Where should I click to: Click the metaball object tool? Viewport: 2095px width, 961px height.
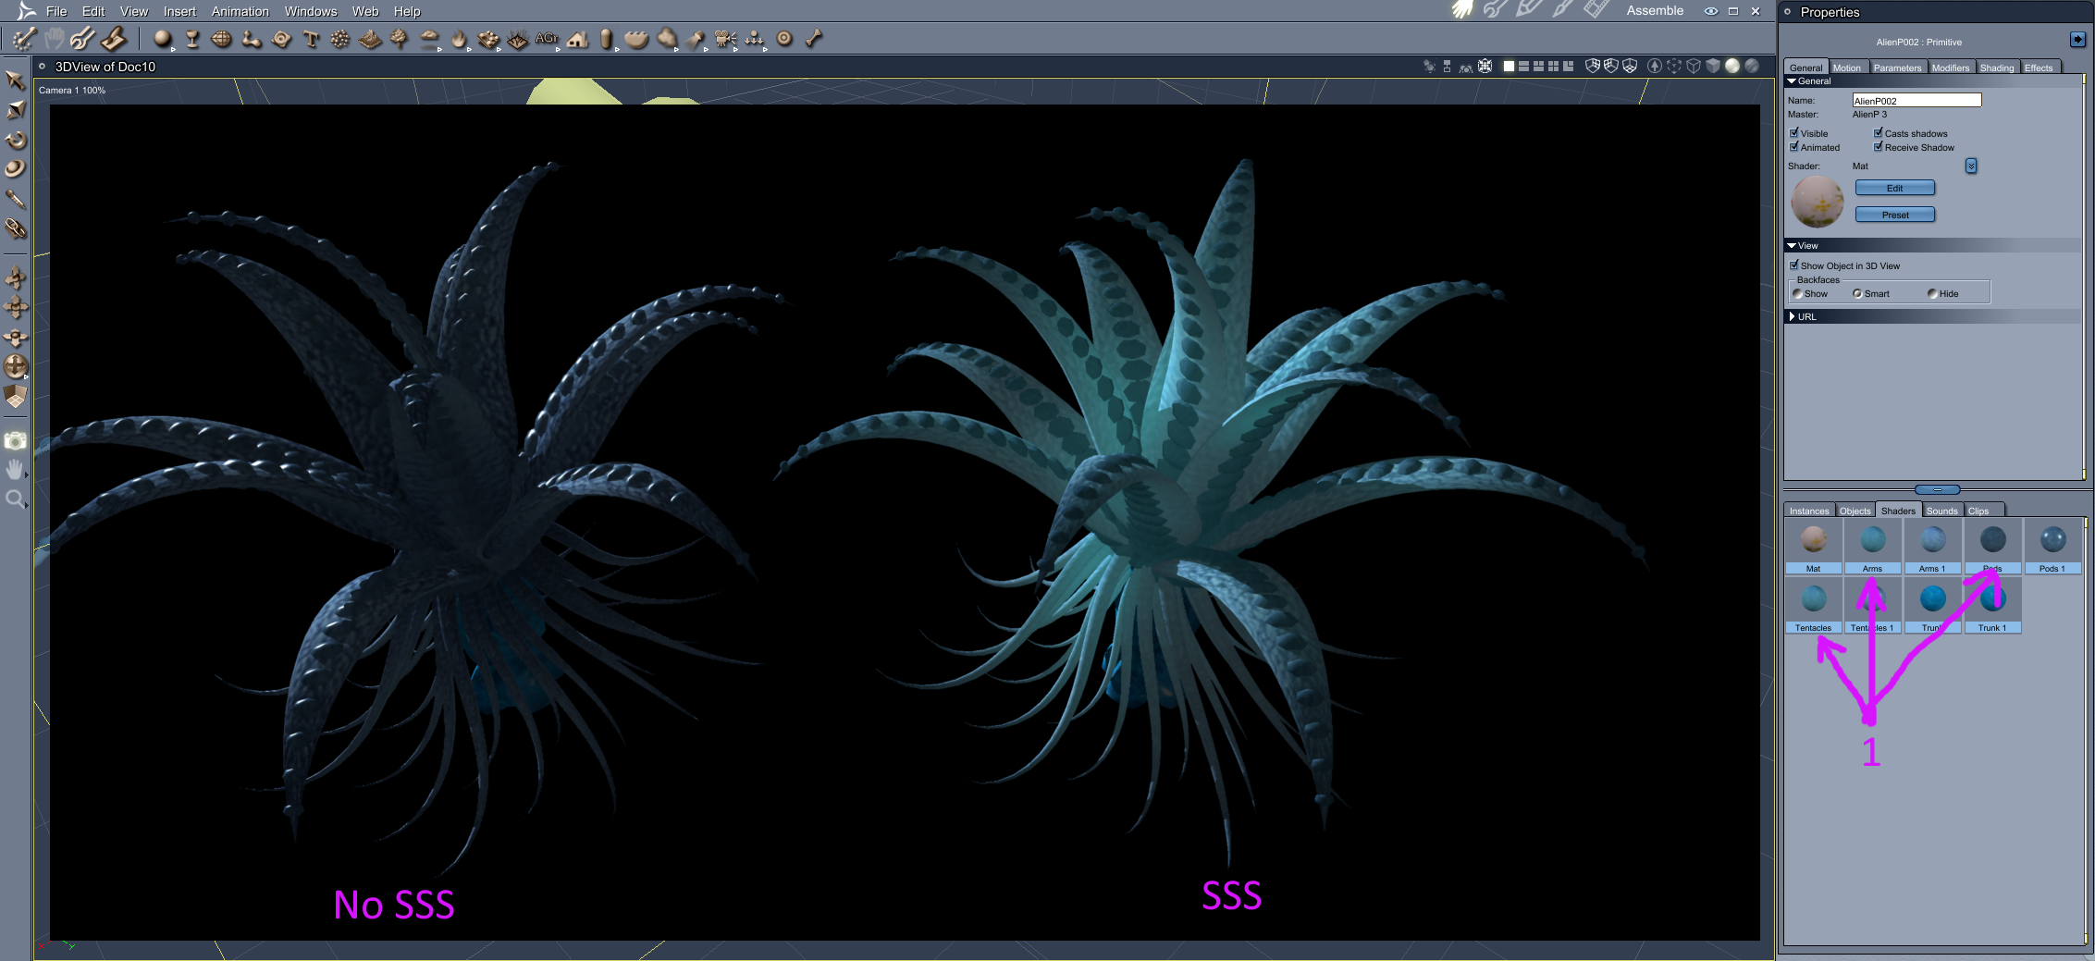[252, 39]
